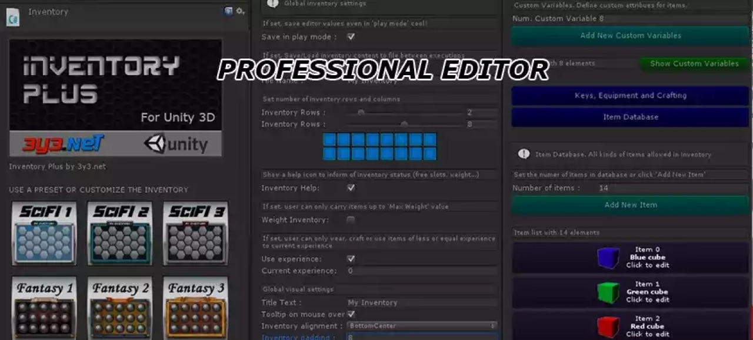Click the green cube icon of Item 1

[x=608, y=292]
